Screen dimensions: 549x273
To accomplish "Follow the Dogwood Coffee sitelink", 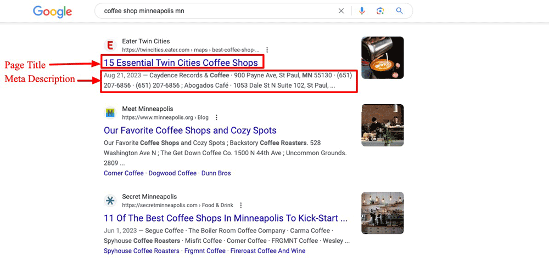I will click(172, 173).
